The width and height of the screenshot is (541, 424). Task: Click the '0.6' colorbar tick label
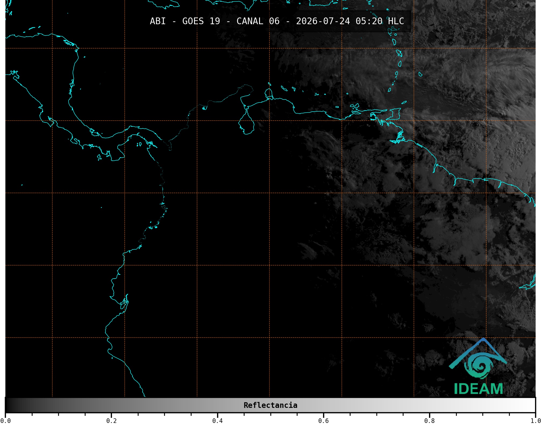(x=323, y=421)
